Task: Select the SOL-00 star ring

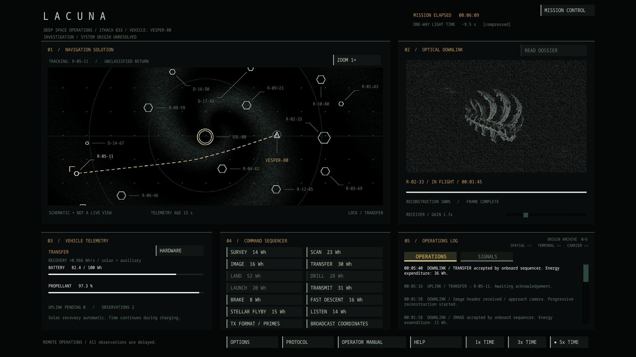Action: click(205, 137)
